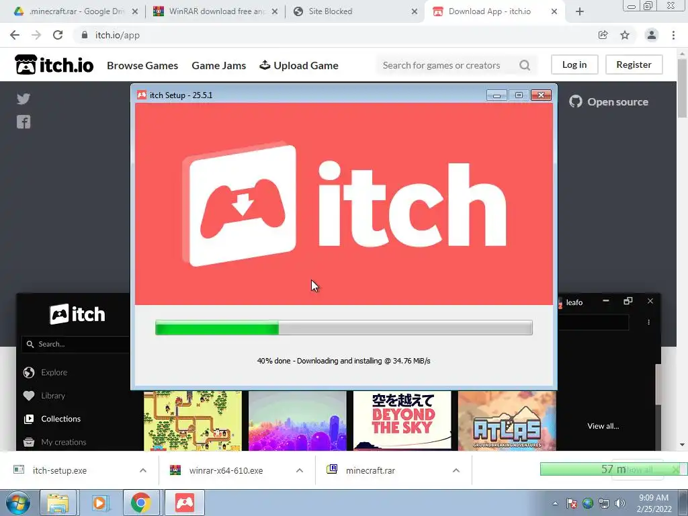Open the Twitter icon link

(x=24, y=99)
